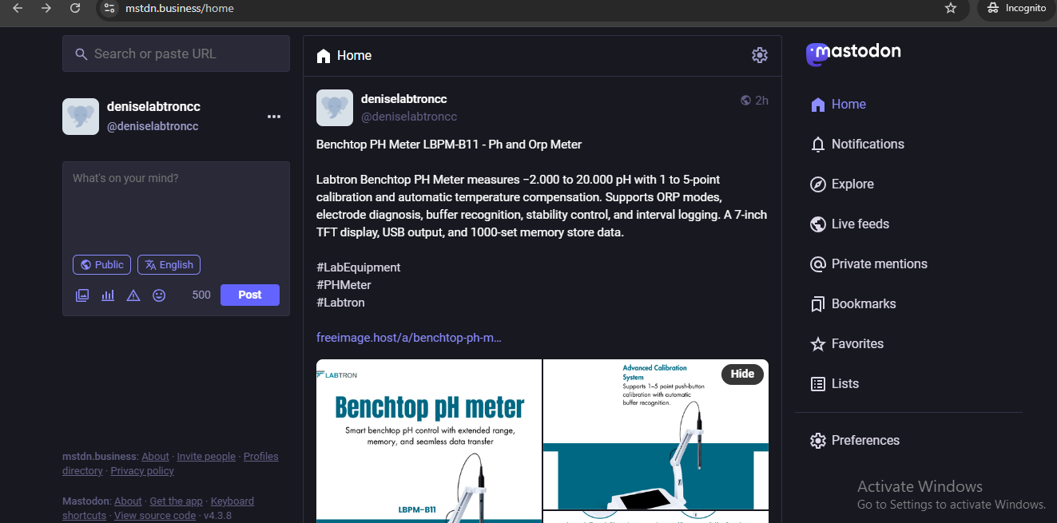Screen dimensions: 1057x523
Task: Click the Search or paste URL field
Action: click(x=184, y=54)
